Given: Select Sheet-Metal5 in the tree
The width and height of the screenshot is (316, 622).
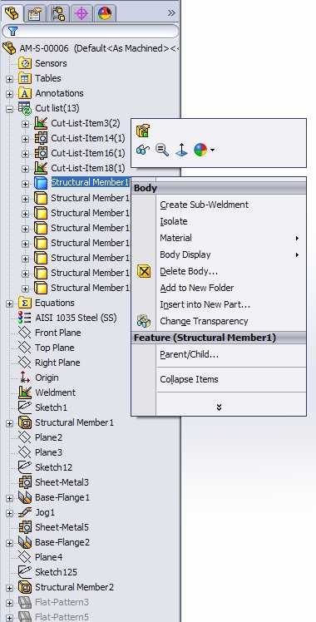Looking at the screenshot, I should [62, 527].
